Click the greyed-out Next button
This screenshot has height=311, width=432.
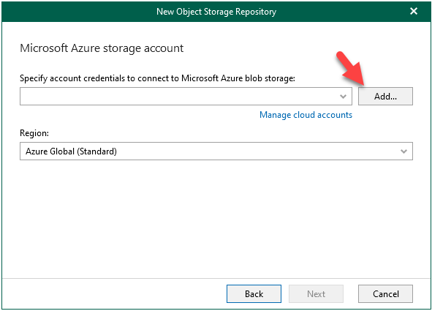316,294
